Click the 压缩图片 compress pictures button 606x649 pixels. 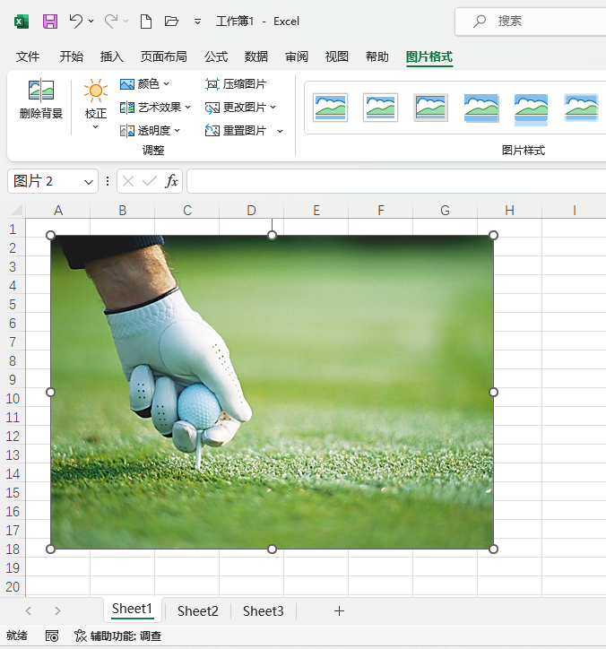pyautogui.click(x=236, y=84)
